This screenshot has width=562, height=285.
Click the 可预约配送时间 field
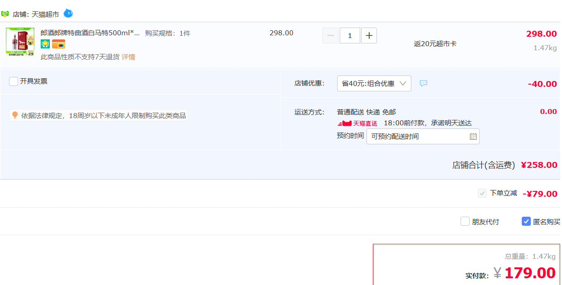pyautogui.click(x=423, y=136)
